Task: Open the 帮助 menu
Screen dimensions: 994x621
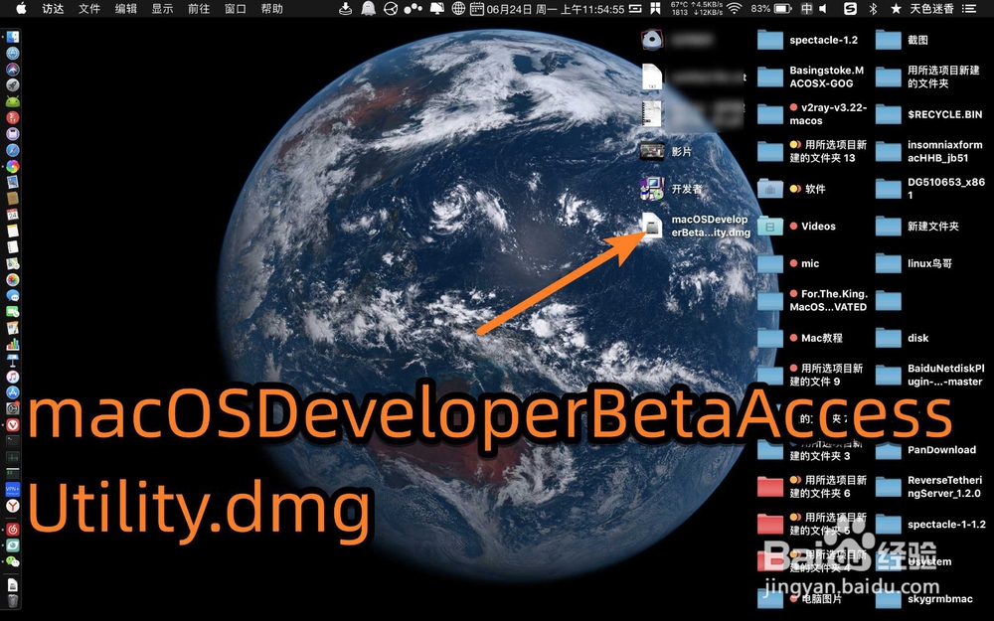Action: (x=272, y=9)
